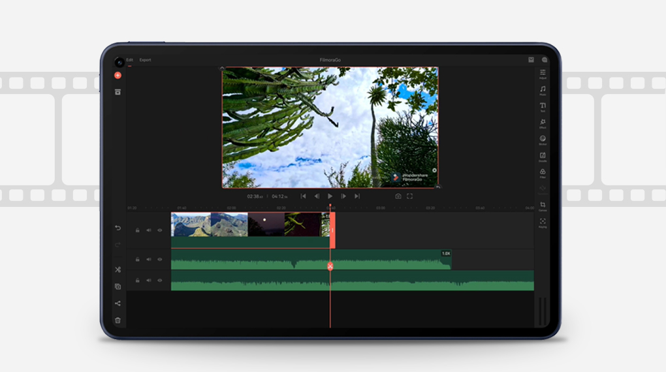Open the Export tab
Viewport: 666px width, 372px height.
click(145, 60)
